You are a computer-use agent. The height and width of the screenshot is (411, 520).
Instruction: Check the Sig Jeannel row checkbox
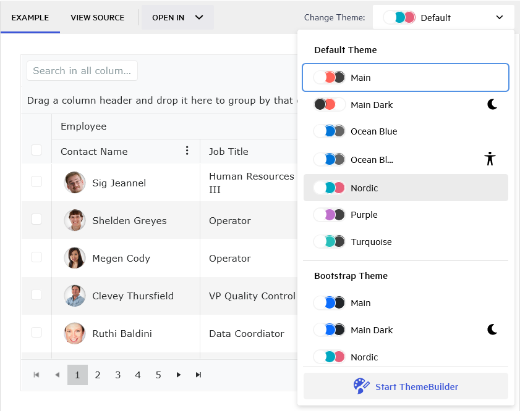[x=36, y=181]
